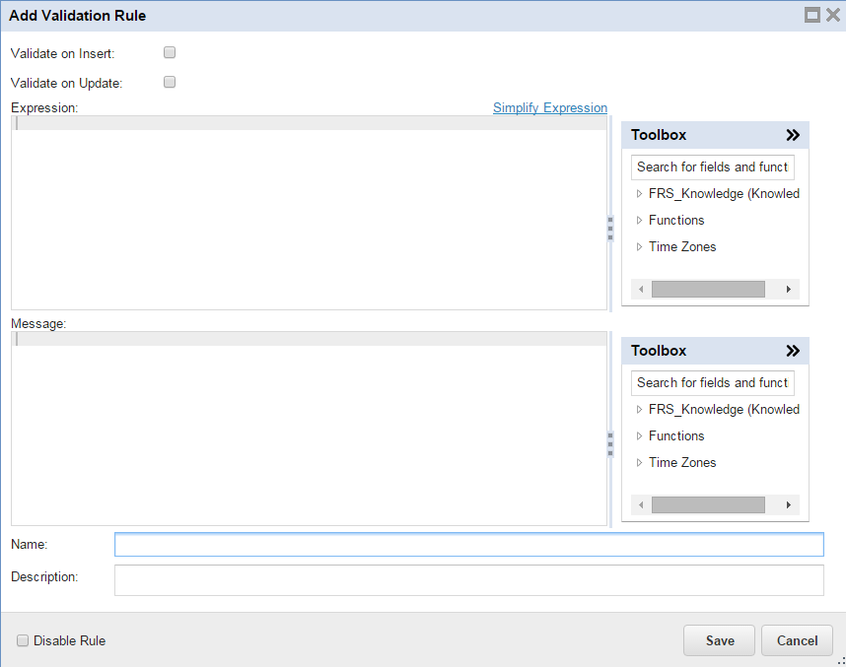This screenshot has width=846, height=667.
Task: Select Functions item in lower Toolbox
Action: click(676, 436)
